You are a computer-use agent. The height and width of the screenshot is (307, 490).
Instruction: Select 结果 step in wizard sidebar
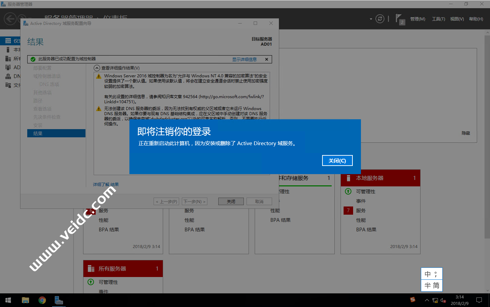tap(56, 133)
